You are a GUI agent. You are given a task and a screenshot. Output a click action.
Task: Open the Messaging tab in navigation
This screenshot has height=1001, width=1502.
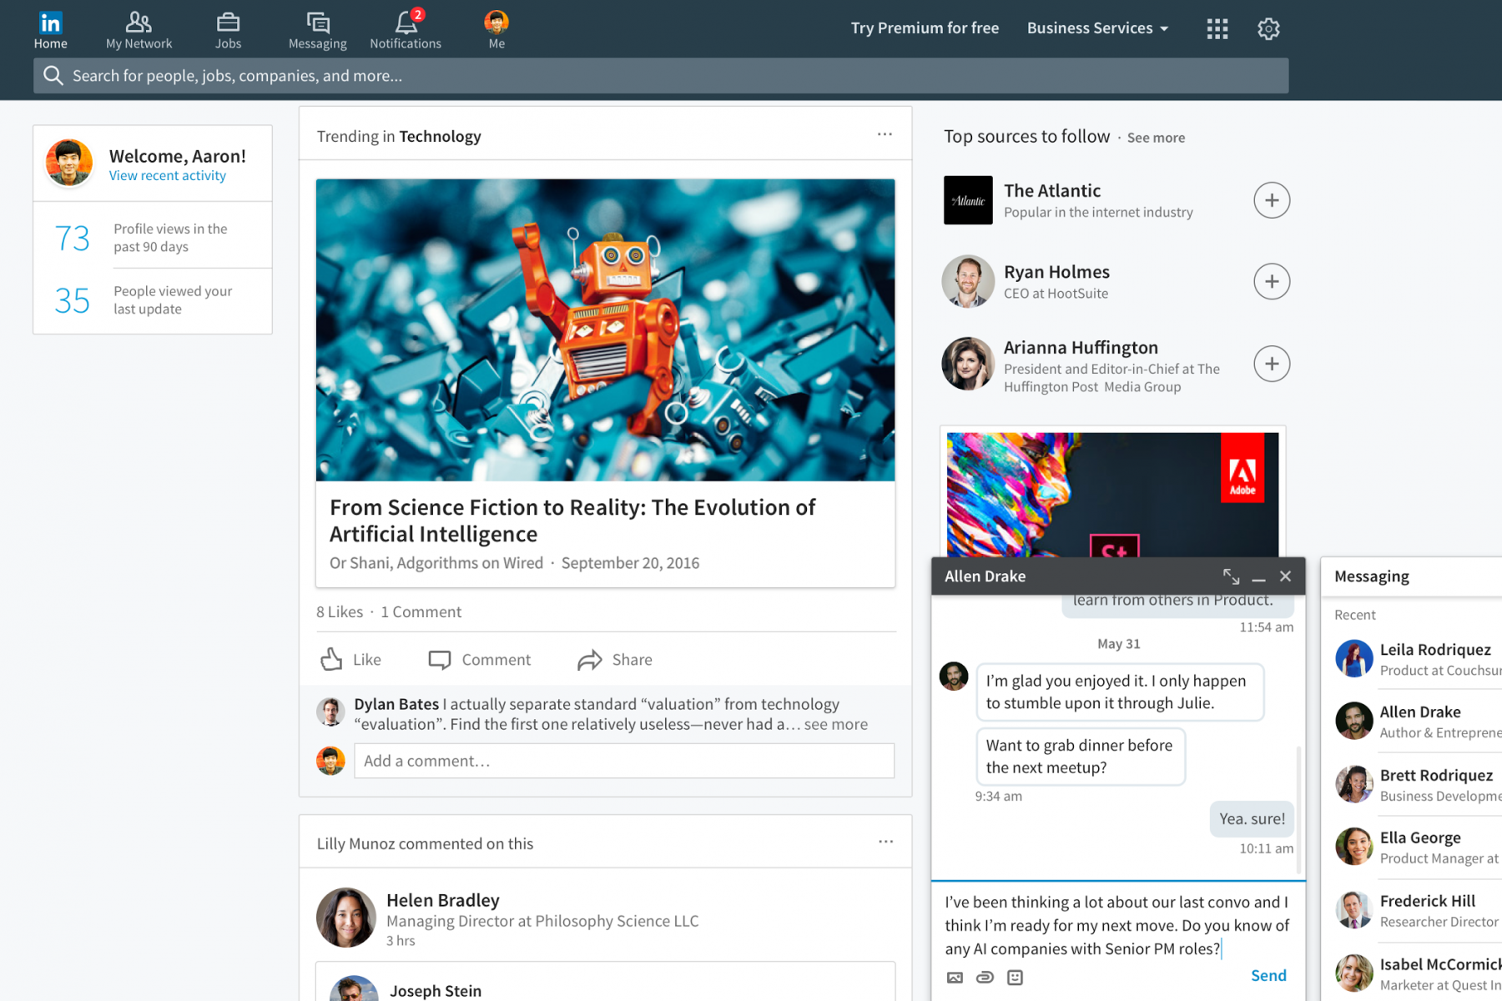(x=317, y=30)
